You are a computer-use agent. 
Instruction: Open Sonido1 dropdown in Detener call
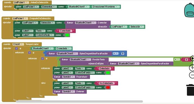click(69, 92)
